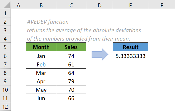The width and height of the screenshot is (175, 111).
Task: Click the blue Result header cell
Action: 130,47
